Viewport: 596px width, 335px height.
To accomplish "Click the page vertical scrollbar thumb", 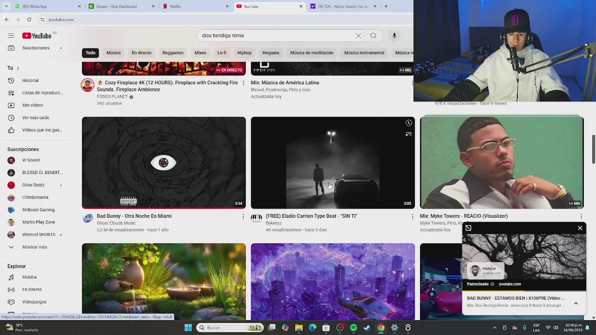I will (x=593, y=149).
